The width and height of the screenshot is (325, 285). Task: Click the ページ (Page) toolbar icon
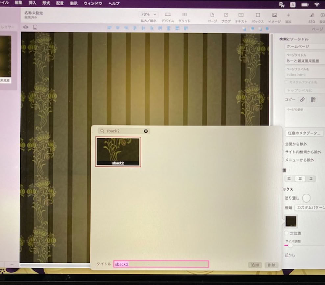coord(212,15)
